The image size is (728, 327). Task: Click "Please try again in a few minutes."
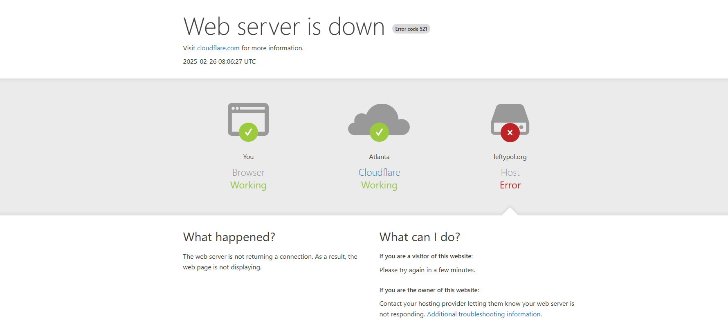(427, 270)
